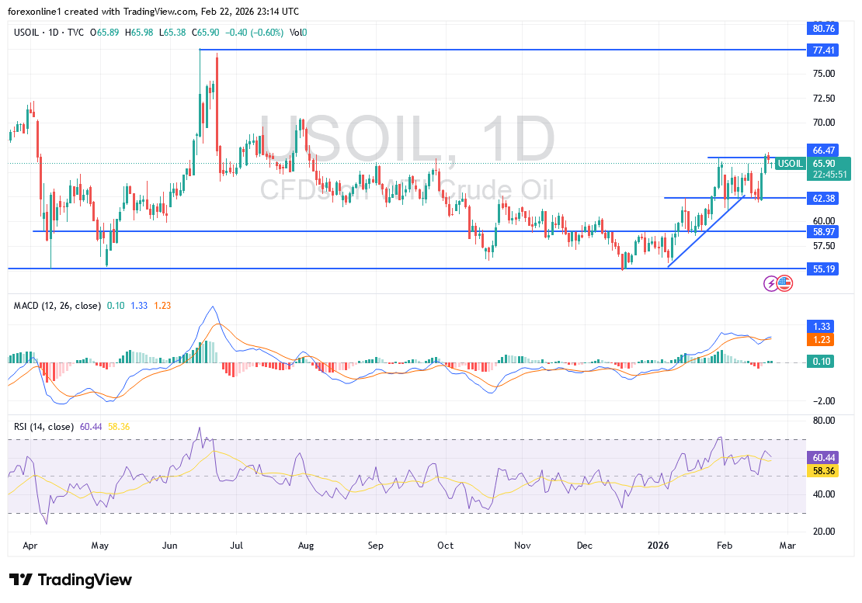Click the TradingView logo at bottom left
862x603 pixels.
71,580
